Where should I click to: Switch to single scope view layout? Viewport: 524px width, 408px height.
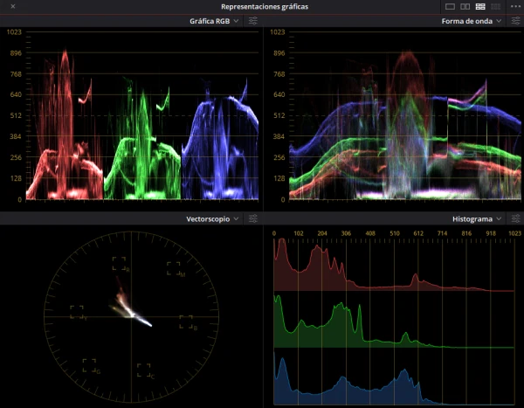[450, 6]
